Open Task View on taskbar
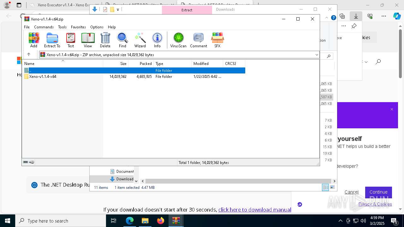Screen dimensions: 404x227 (x=114, y=221)
